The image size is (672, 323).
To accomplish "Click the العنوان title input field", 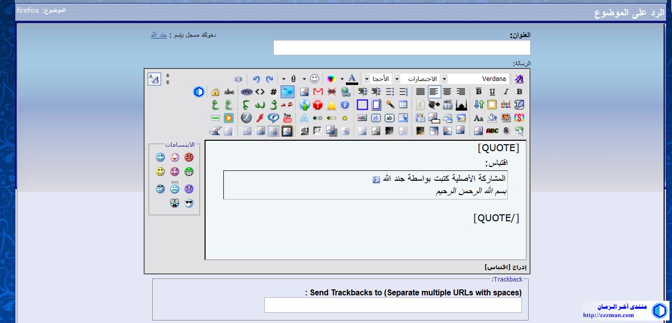I will (401, 48).
